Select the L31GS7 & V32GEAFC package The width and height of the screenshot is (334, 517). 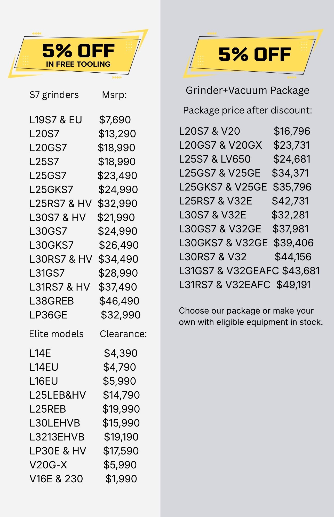click(x=229, y=271)
